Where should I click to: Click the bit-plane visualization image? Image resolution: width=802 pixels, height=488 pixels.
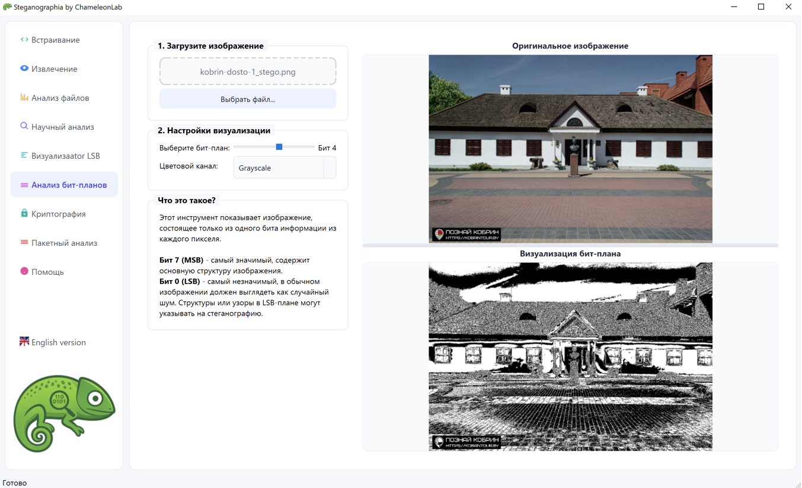[570, 357]
